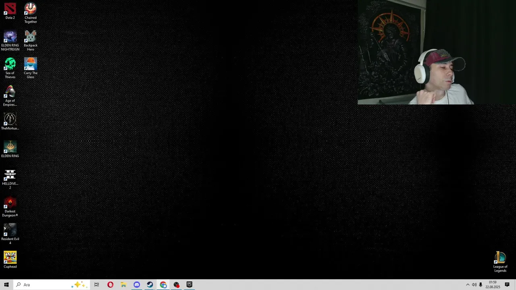Select the League of Legends shortcut
This screenshot has width=516, height=290.
(500, 262)
